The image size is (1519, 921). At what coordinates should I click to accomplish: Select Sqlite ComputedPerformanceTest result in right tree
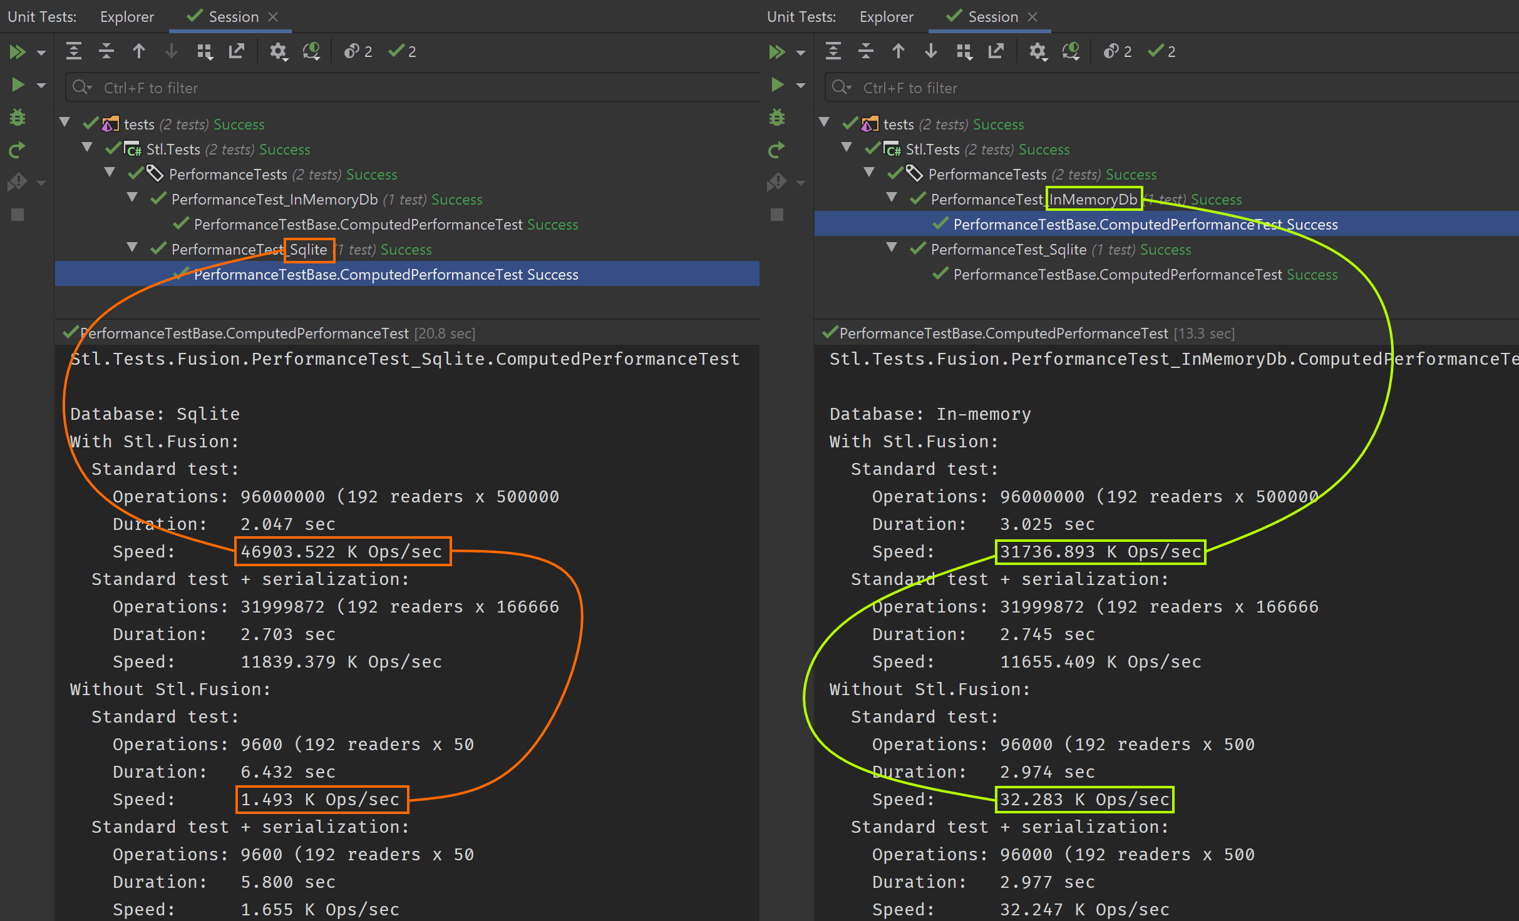point(1118,275)
